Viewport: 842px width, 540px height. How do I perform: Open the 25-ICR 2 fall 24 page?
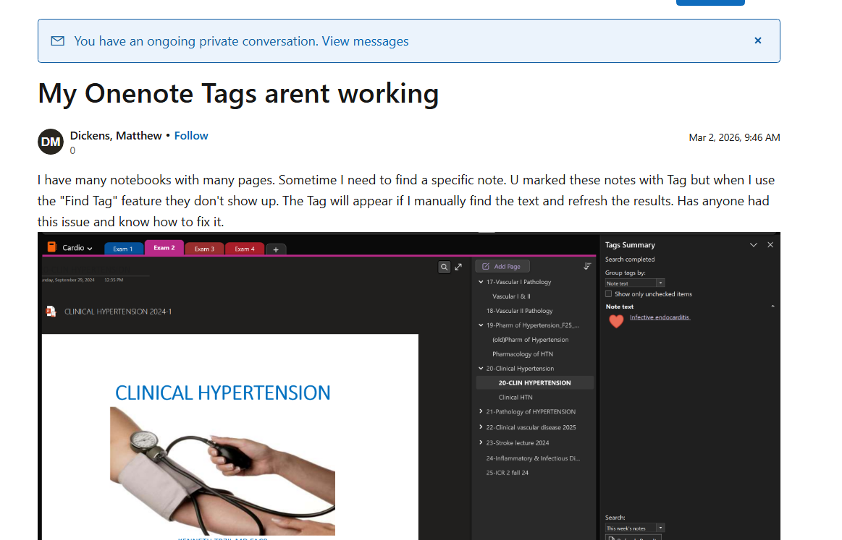(507, 473)
